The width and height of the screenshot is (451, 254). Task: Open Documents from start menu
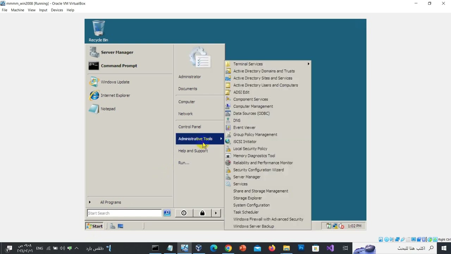tap(187, 89)
